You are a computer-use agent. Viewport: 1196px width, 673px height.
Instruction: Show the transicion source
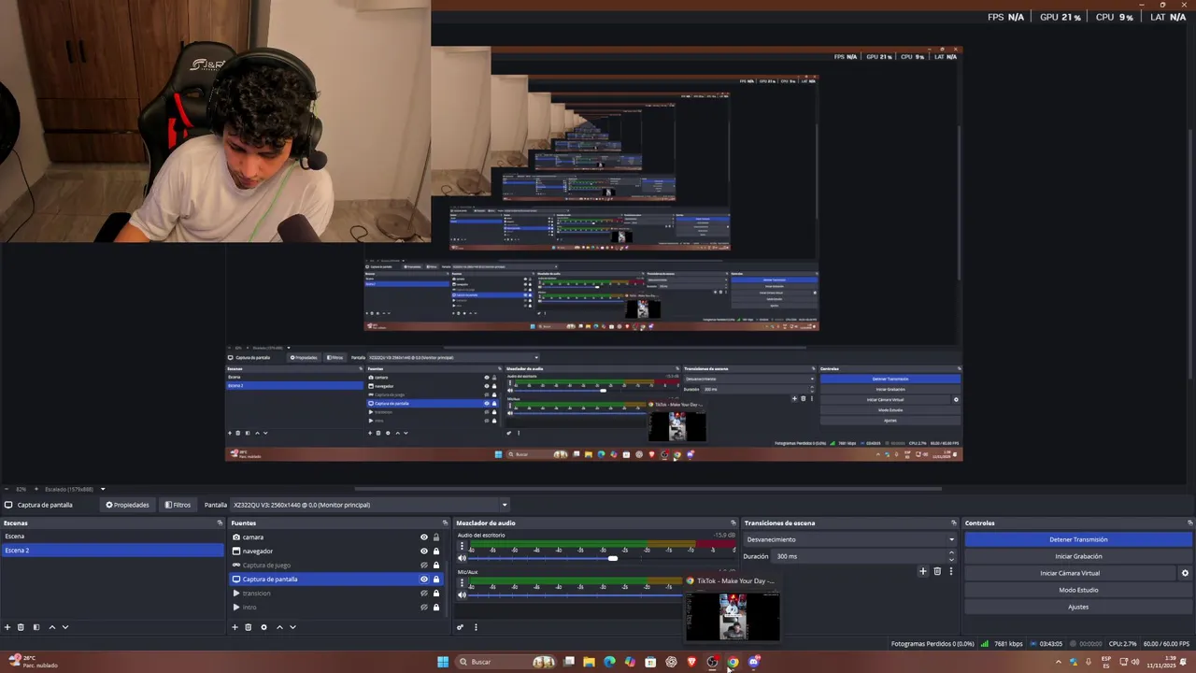[424, 594]
